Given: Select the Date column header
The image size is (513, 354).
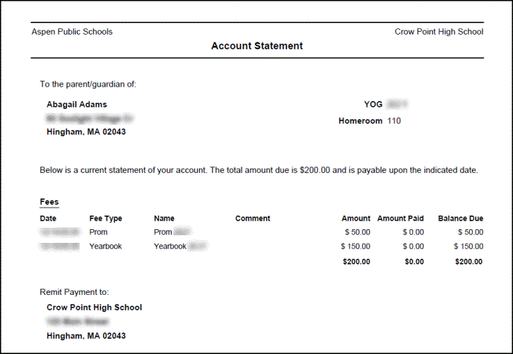Looking at the screenshot, I should (48, 218).
